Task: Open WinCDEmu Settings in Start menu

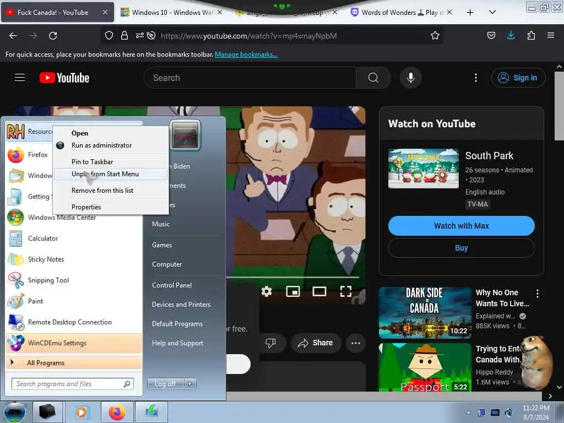Action: (x=74, y=343)
